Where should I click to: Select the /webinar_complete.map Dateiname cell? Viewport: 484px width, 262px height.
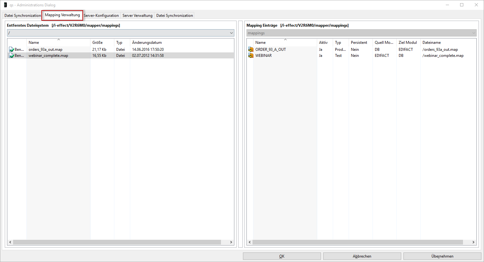tap(443, 56)
